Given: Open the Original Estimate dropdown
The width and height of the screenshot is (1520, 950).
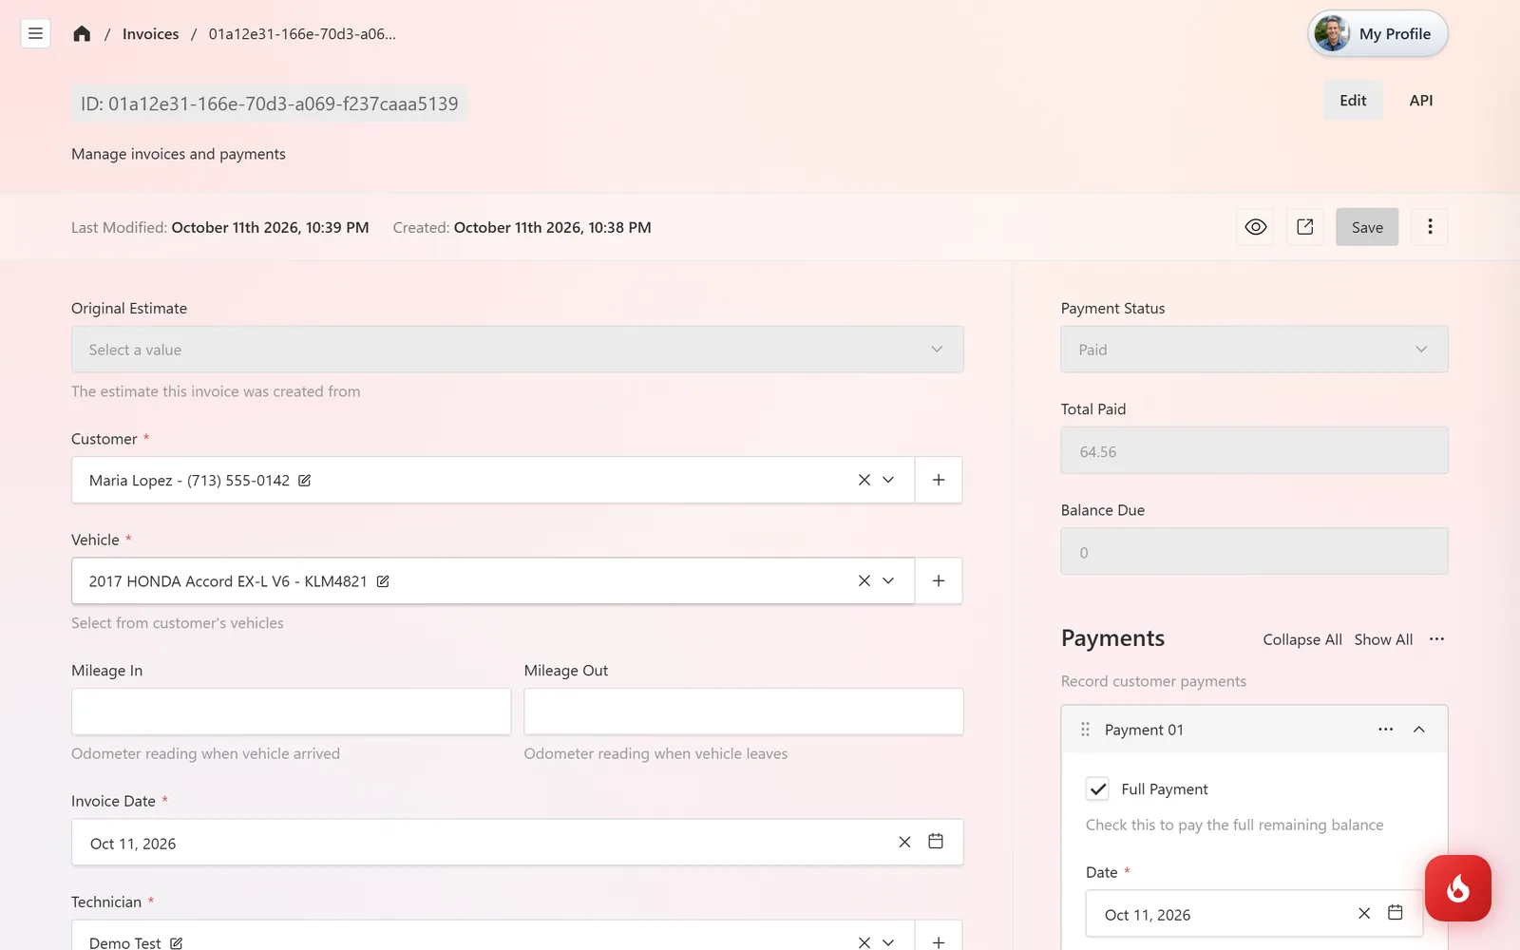Looking at the screenshot, I should click(518, 350).
